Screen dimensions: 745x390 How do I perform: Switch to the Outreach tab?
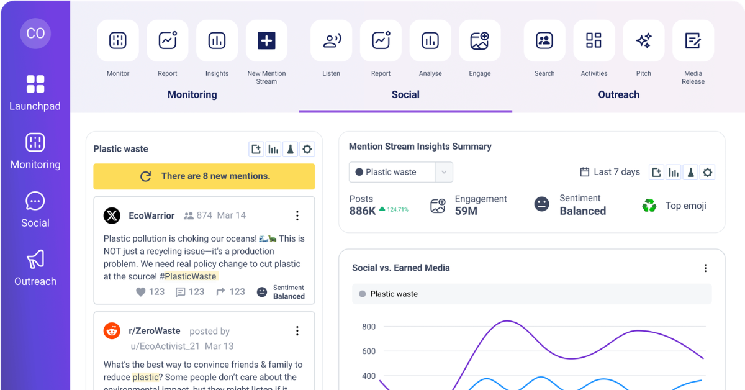pos(619,94)
